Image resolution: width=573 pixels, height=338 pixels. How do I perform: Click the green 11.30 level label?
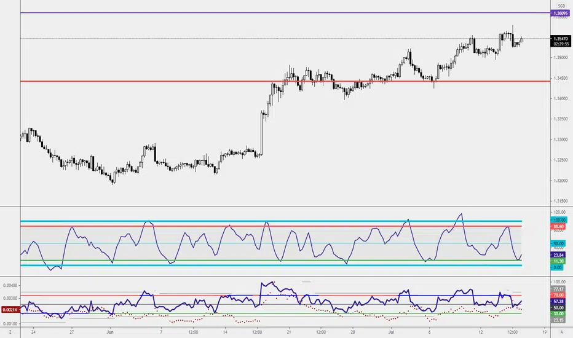[558, 261]
